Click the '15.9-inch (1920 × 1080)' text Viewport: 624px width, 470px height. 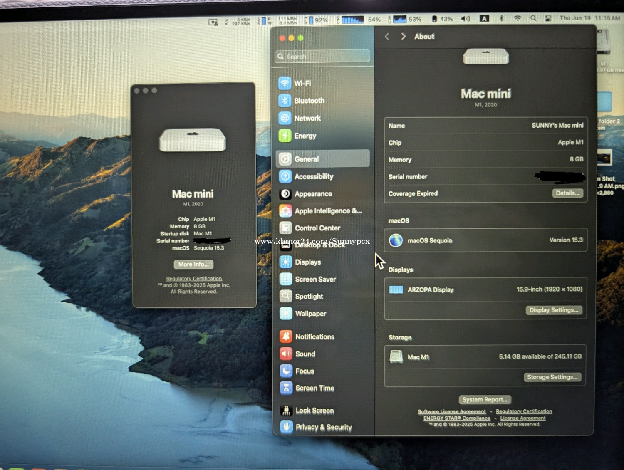[550, 289]
